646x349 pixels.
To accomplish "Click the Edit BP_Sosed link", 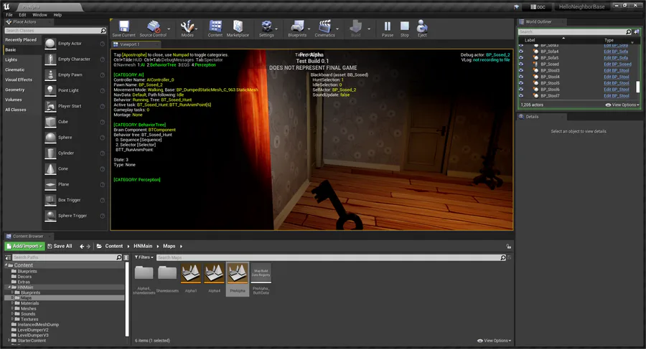I will point(617,64).
